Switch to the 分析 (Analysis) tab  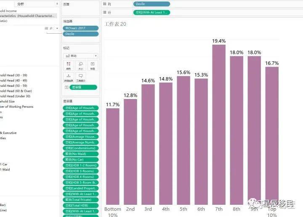(20, 3)
